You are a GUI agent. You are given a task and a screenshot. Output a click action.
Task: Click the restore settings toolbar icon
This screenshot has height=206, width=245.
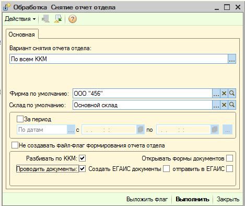click(58, 19)
